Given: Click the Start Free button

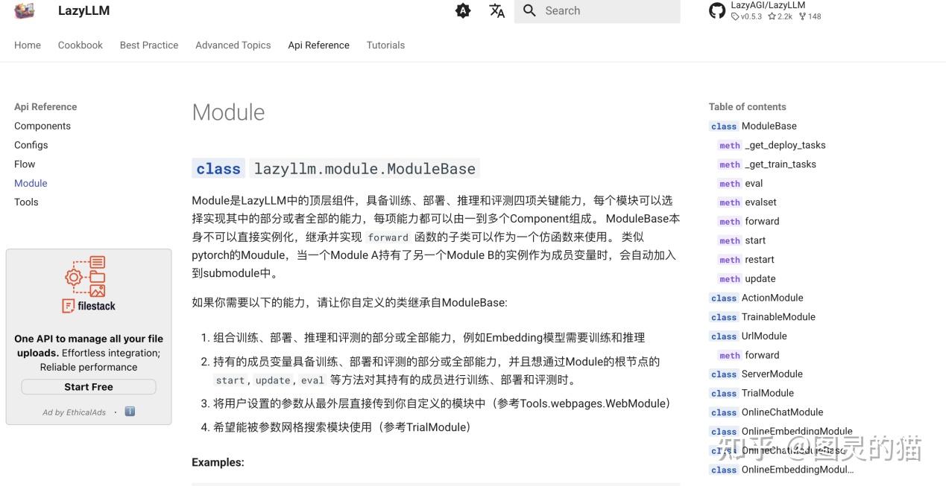Looking at the screenshot, I should pyautogui.click(x=88, y=386).
